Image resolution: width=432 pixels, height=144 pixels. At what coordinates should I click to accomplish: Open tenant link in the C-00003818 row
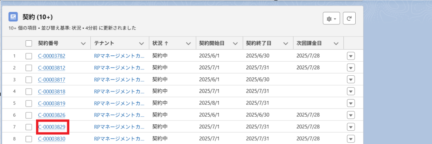[119, 91]
